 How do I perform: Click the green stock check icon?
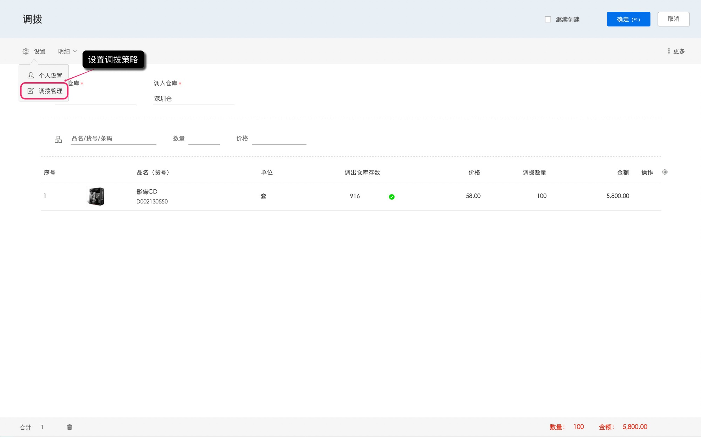point(392,197)
